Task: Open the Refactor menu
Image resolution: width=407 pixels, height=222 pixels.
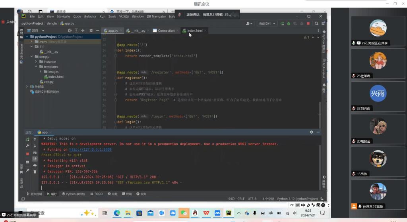Action: [90, 17]
